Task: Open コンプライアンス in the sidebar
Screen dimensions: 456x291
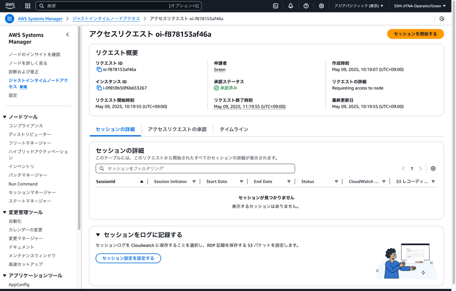Action: coord(26,126)
